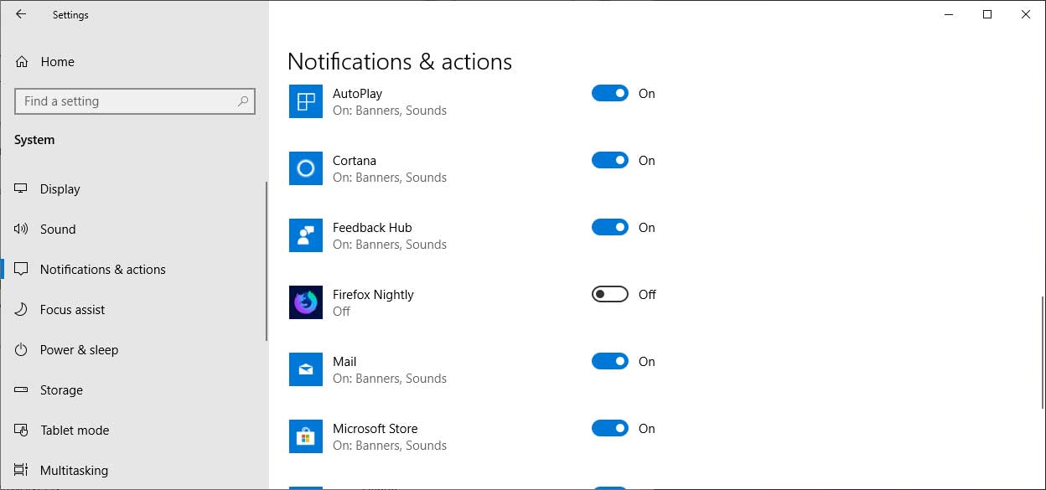1046x490 pixels.
Task: Click 'Off' status text under Firefox Nightly
Action: pos(341,312)
